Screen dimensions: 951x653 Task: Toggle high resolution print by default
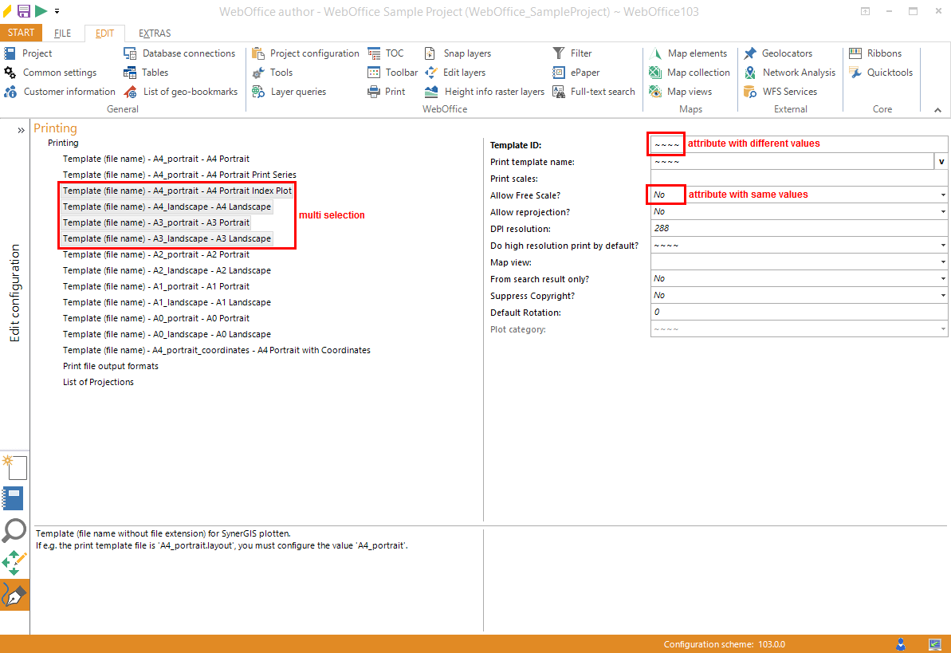(941, 245)
